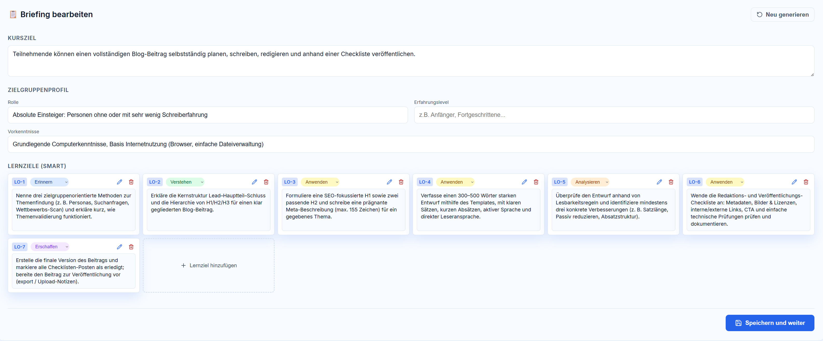Open the Erschaffen dropdown on LO-7
This screenshot has height=341, width=823.
[x=50, y=247]
